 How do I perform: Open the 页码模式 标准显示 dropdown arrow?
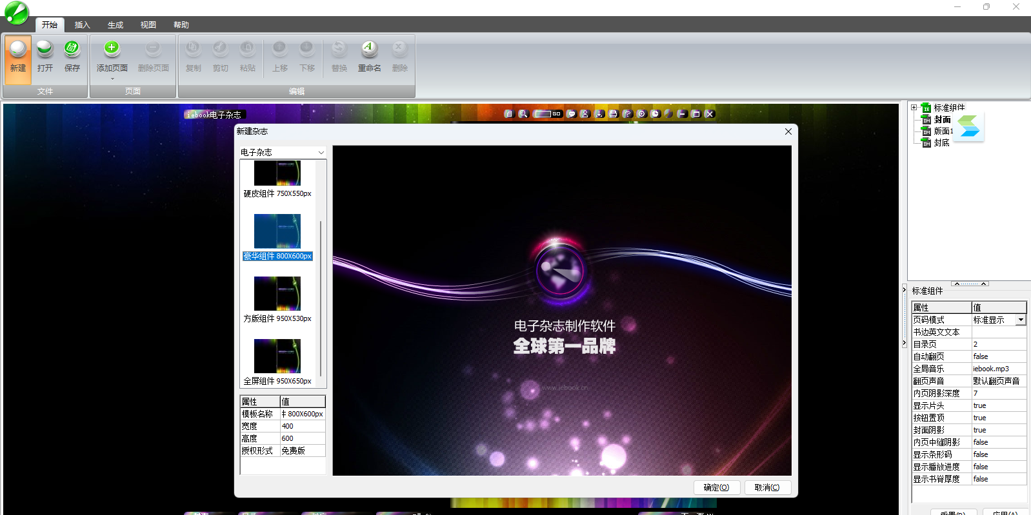click(1021, 320)
